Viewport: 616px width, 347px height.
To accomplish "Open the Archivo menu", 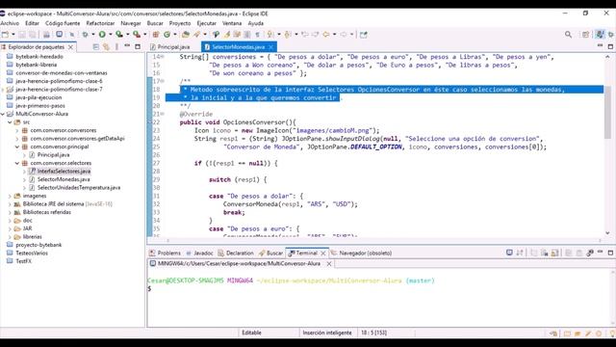I will [10, 23].
